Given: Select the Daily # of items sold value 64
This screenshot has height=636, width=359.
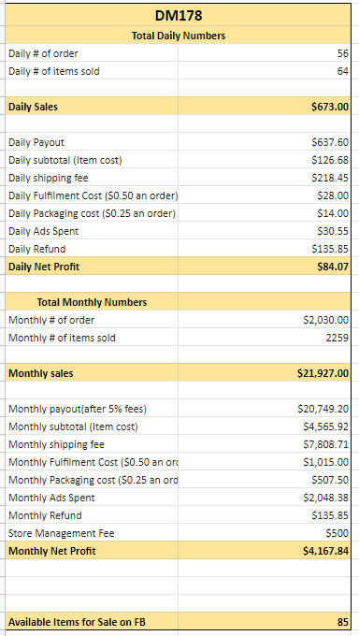Looking at the screenshot, I should (x=265, y=71).
